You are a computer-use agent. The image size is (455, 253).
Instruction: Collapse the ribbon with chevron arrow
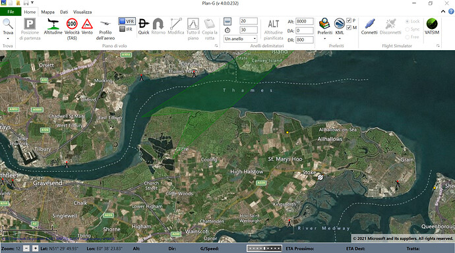coord(443,12)
